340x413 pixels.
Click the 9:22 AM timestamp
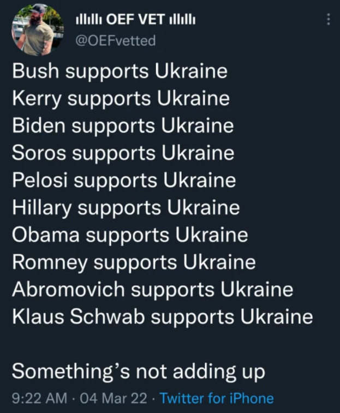(x=39, y=398)
